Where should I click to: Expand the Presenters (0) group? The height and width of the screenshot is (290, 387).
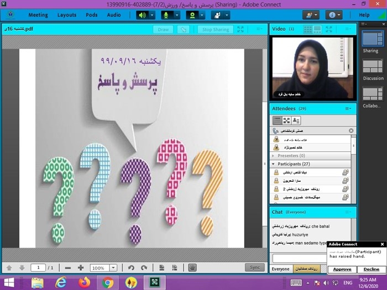coord(273,156)
